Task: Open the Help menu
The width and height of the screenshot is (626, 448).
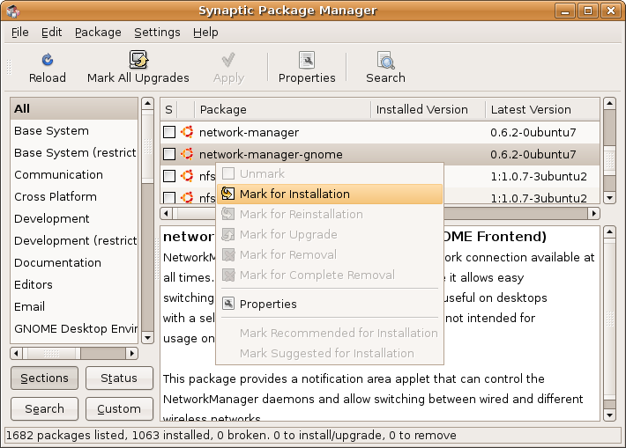Action: click(x=205, y=33)
